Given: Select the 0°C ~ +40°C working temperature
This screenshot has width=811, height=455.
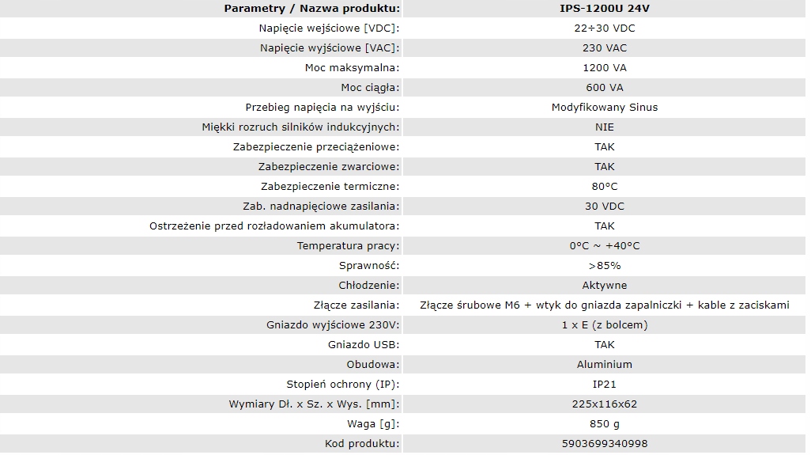Looking at the screenshot, I should click(604, 246).
